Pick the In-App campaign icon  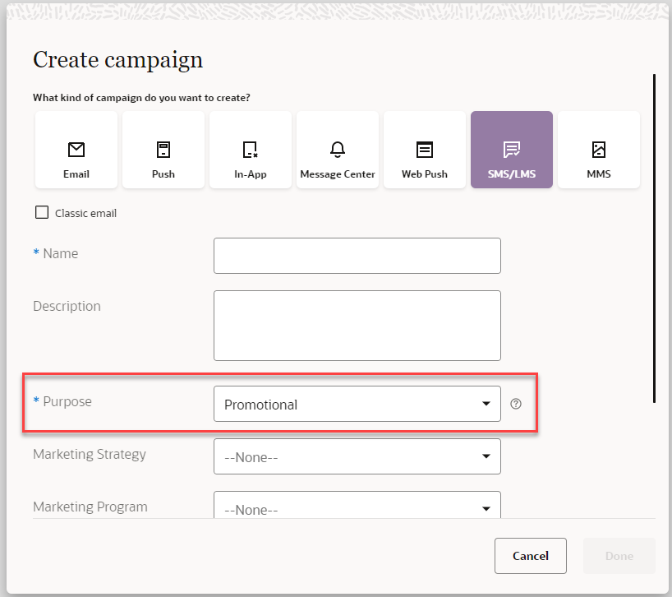251,150
